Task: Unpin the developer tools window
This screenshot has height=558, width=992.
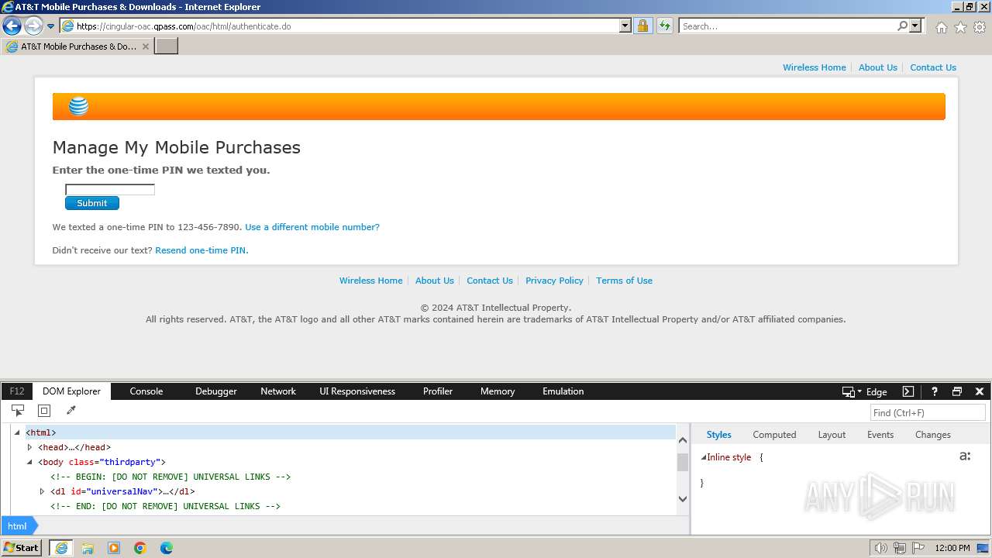Action: pos(957,391)
